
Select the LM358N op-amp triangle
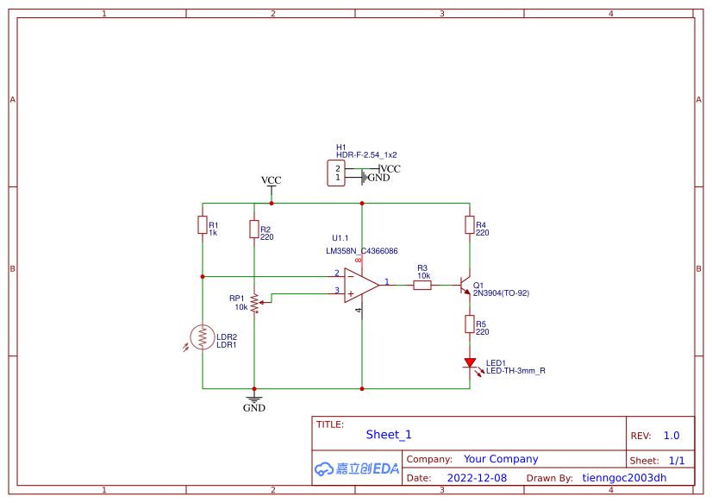click(x=361, y=285)
